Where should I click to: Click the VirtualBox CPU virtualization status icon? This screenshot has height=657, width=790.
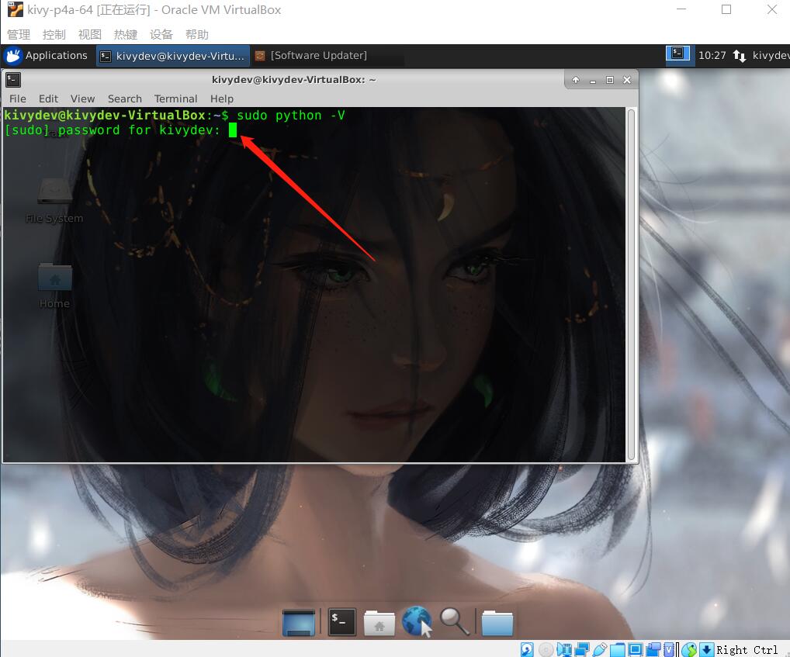click(x=669, y=649)
